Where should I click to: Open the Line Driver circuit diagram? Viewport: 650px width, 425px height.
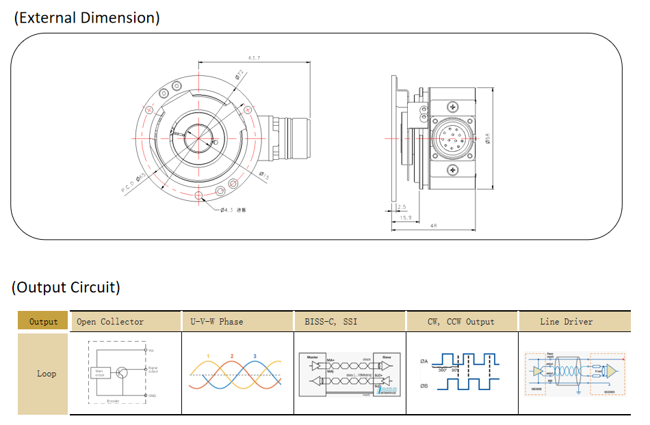click(x=575, y=374)
